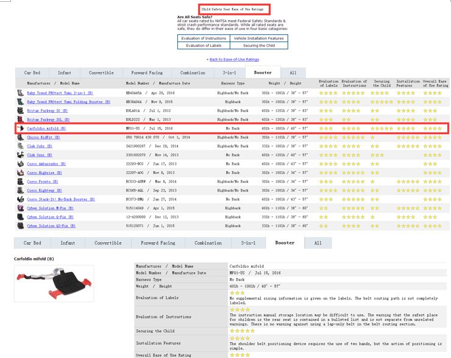The height and width of the screenshot is (358, 451).
Task: Click the seat icon beside Britax Parkway SGL
Action: (20, 120)
